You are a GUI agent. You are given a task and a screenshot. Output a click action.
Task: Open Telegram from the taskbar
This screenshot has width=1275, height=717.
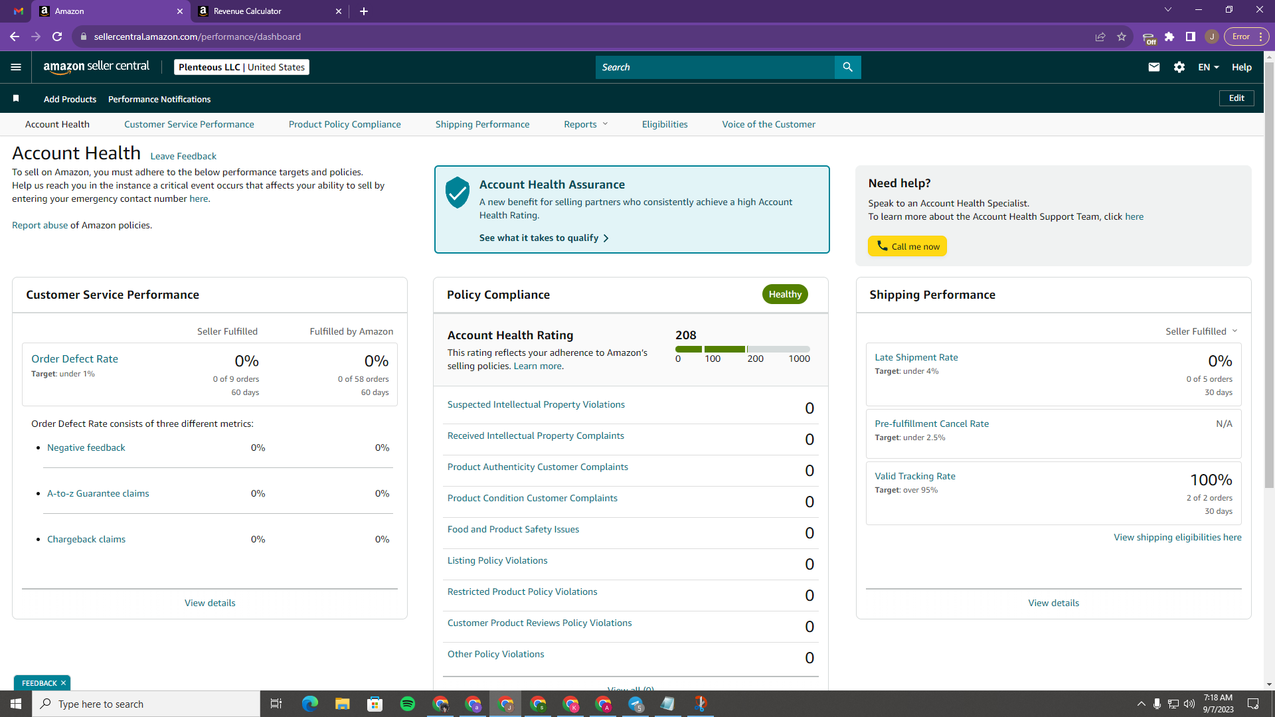pyautogui.click(x=636, y=704)
